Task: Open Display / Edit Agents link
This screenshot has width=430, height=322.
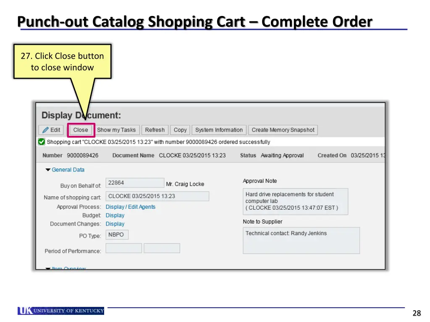Action: 130,207
